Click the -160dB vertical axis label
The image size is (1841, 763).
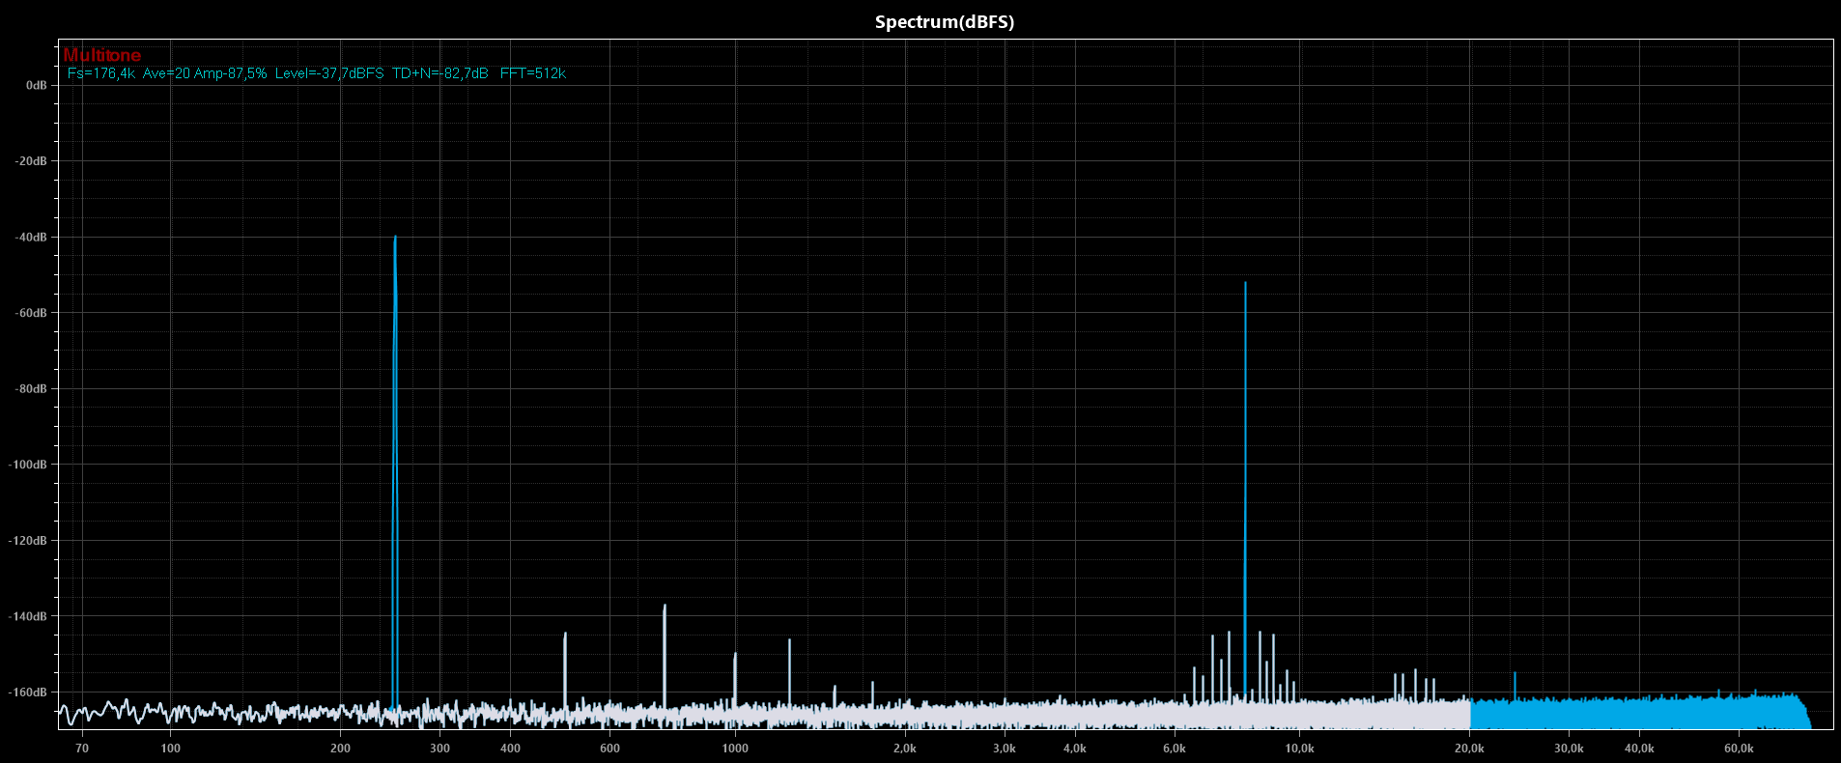[28, 692]
